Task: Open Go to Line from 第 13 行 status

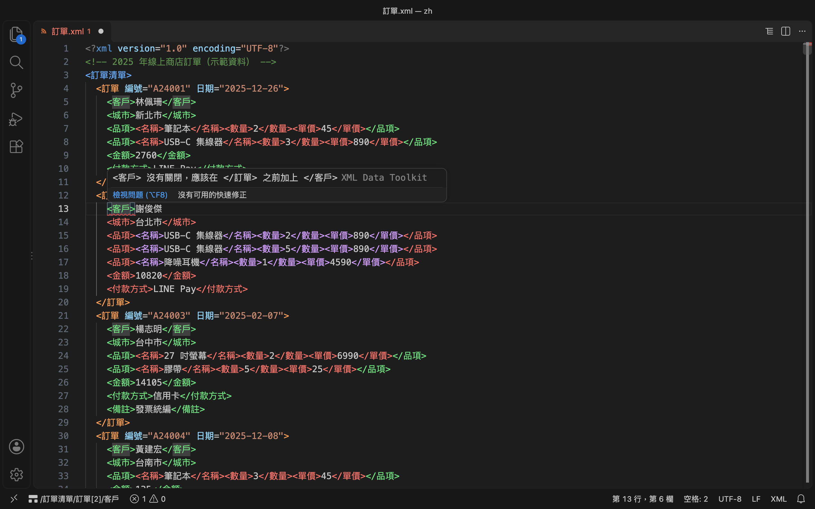Action: pos(642,499)
